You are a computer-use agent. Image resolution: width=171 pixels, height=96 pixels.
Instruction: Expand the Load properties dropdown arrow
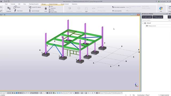pos(126,11)
